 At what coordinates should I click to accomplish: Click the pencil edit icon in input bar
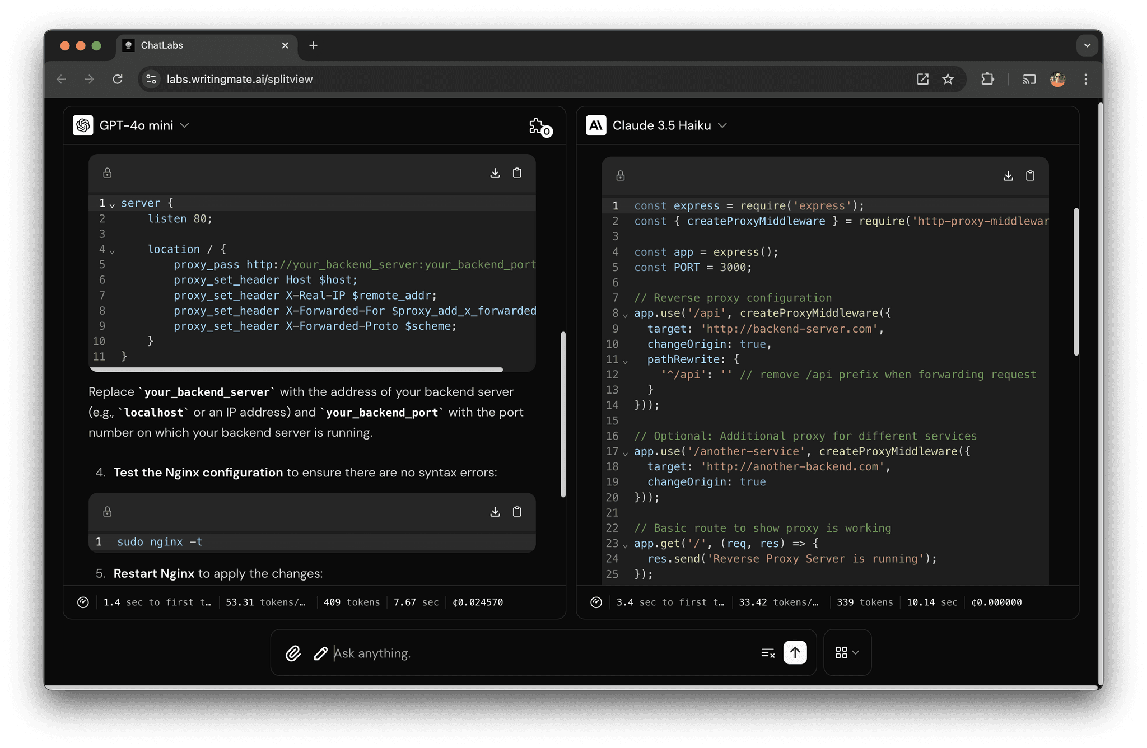point(320,653)
